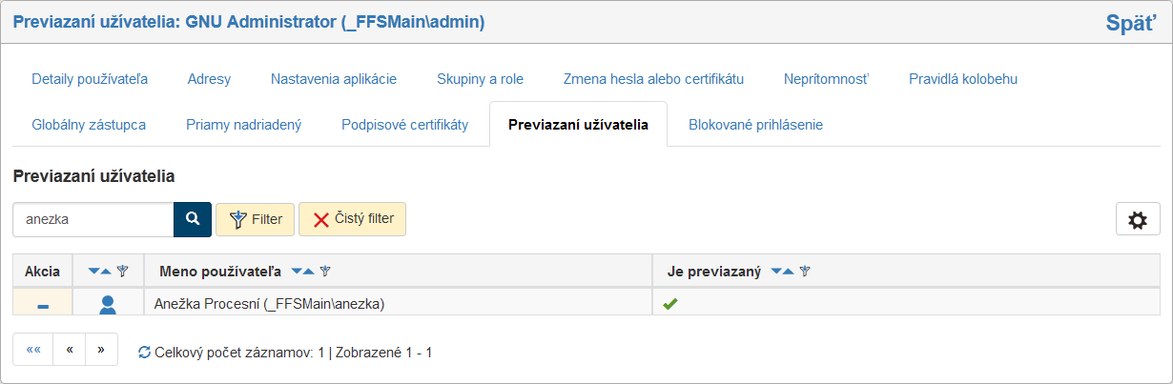
Task: Click the search magnifier button
Action: [x=192, y=219]
